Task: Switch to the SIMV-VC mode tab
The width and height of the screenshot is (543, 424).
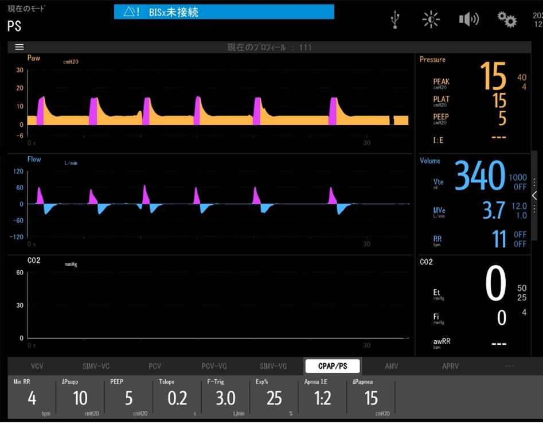Action: tap(96, 366)
